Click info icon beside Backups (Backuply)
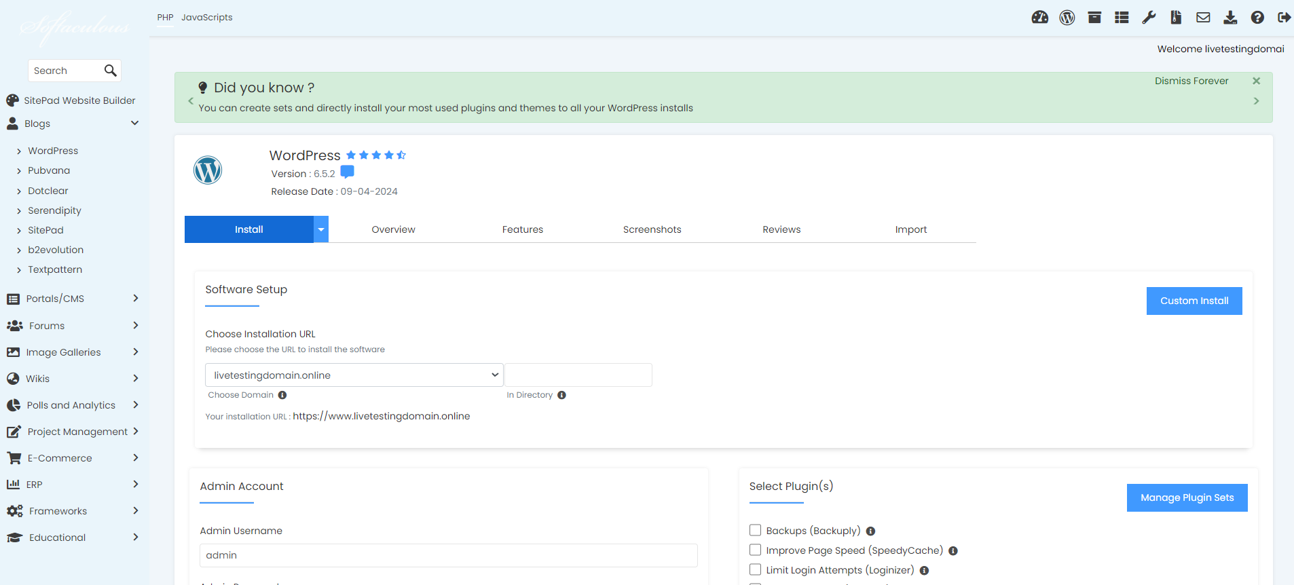The height and width of the screenshot is (585, 1294). [870, 531]
